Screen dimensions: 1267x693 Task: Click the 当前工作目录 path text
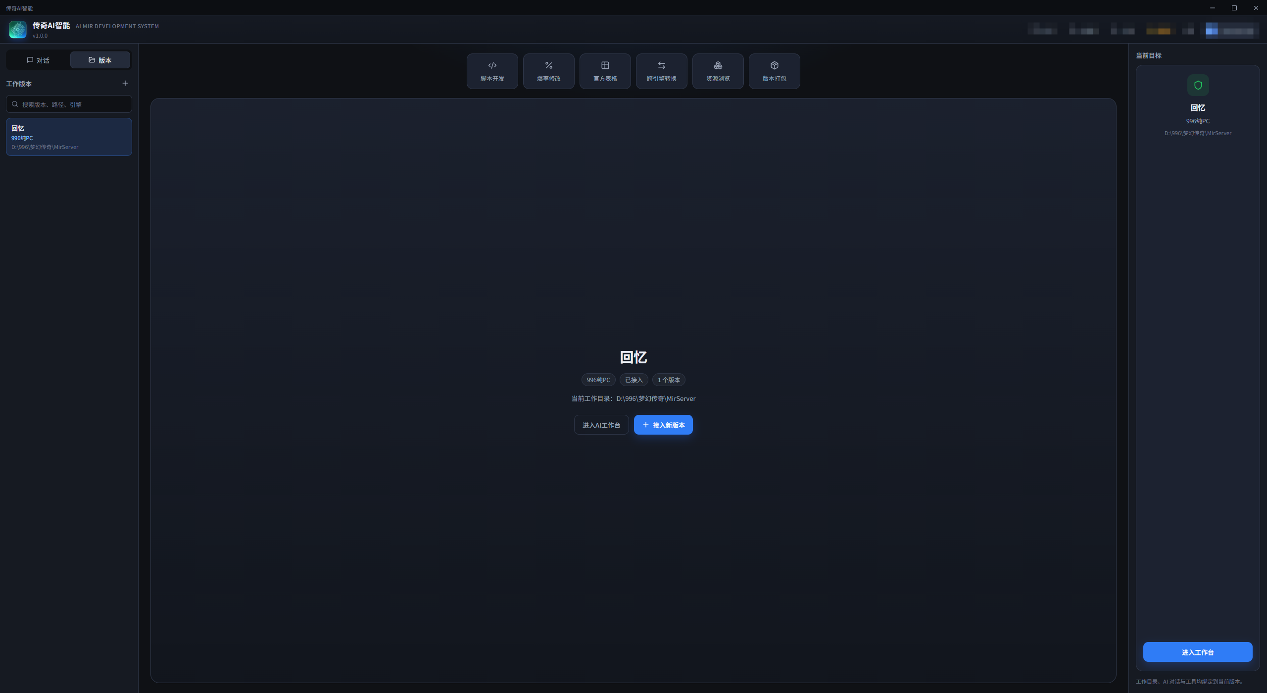[x=633, y=398]
